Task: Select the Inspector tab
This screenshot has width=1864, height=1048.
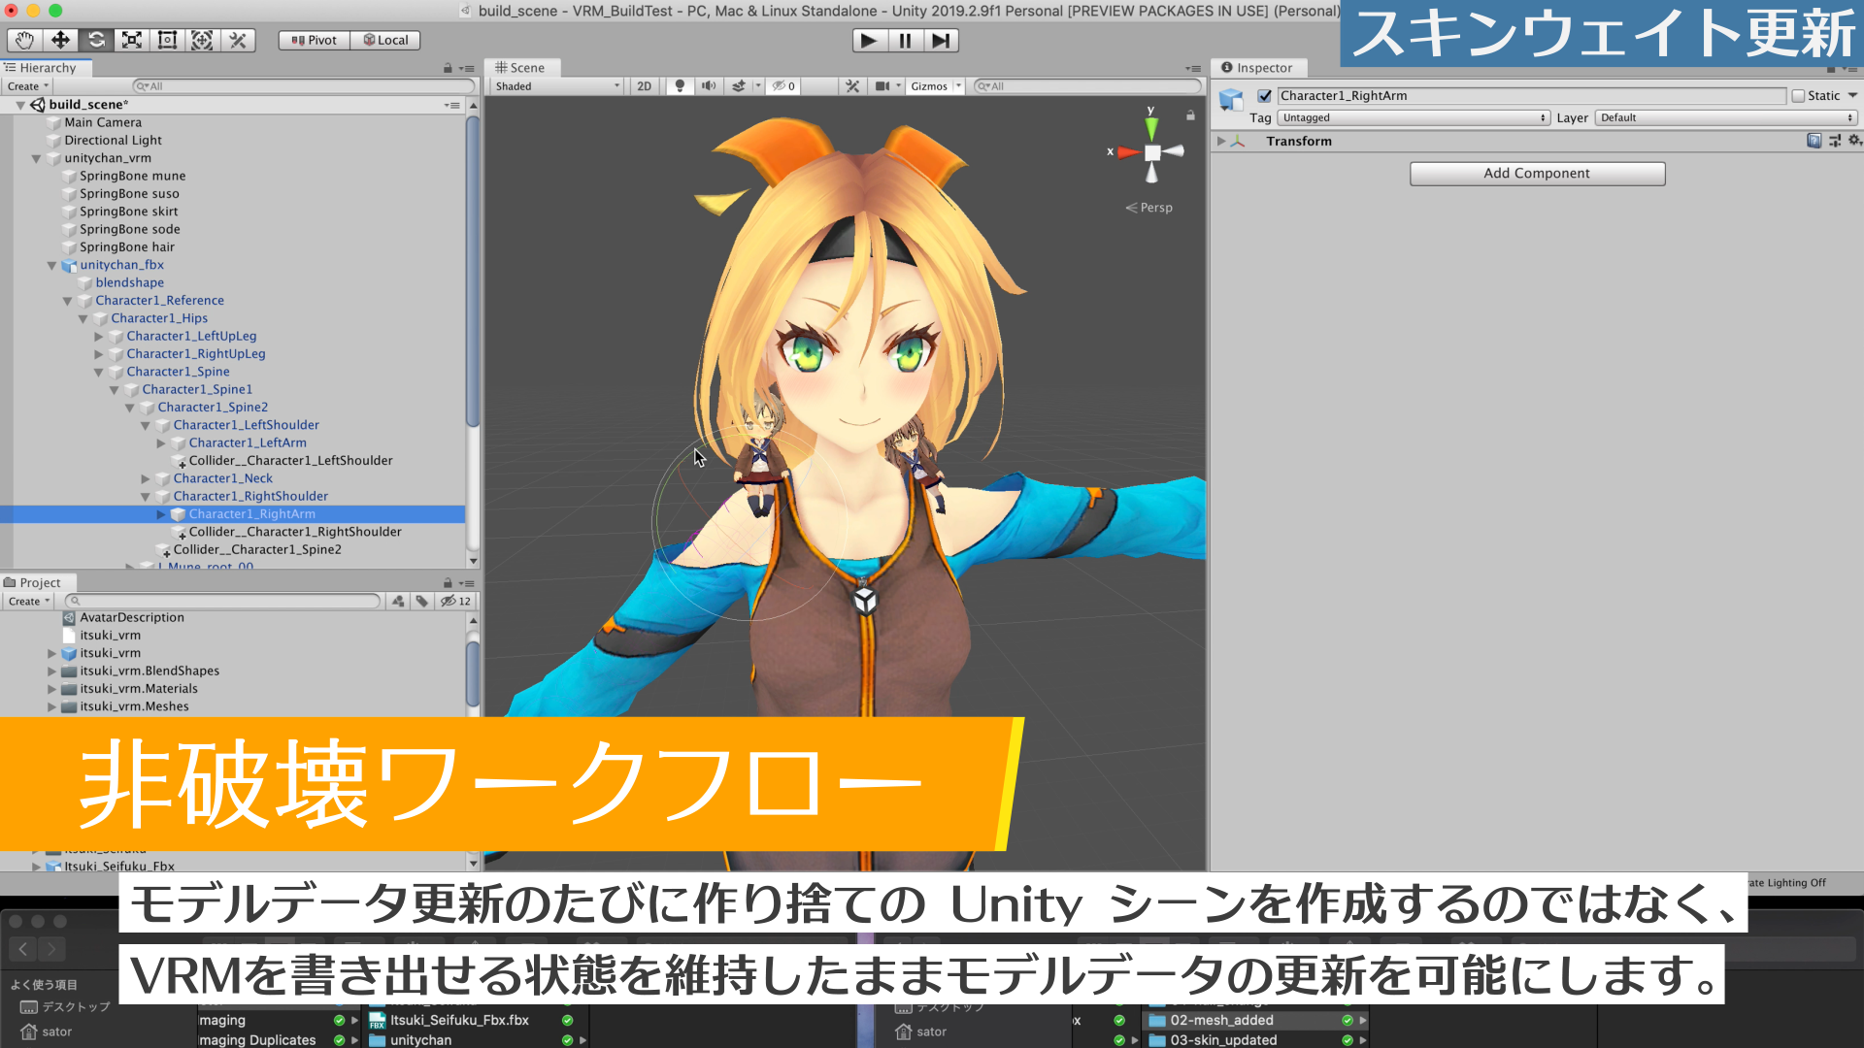Action: (1259, 68)
